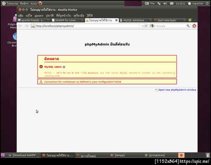
Task: Open the Ubuntu logo Applications menu icon
Action: tap(4, 4)
